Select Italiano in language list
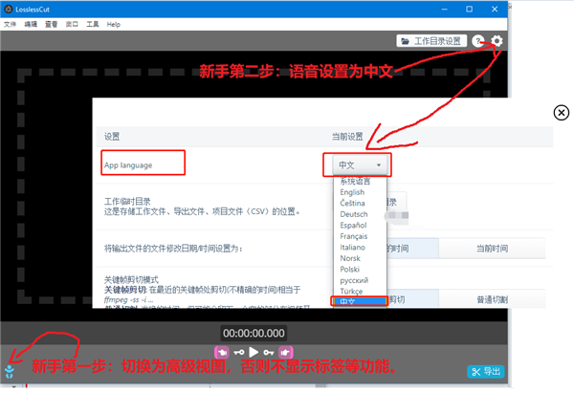Screen dimensions: 574x393 coord(352,248)
